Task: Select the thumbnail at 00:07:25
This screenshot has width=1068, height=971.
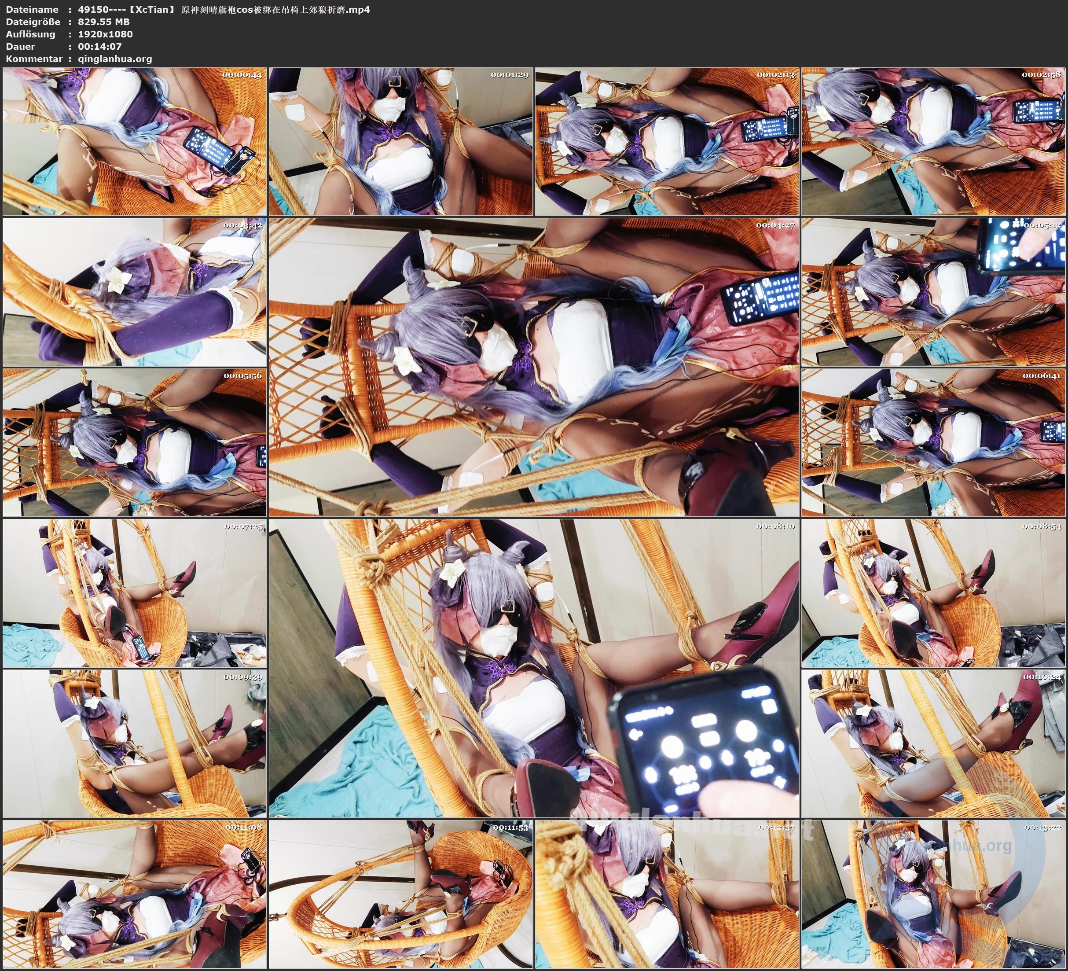Action: (135, 593)
